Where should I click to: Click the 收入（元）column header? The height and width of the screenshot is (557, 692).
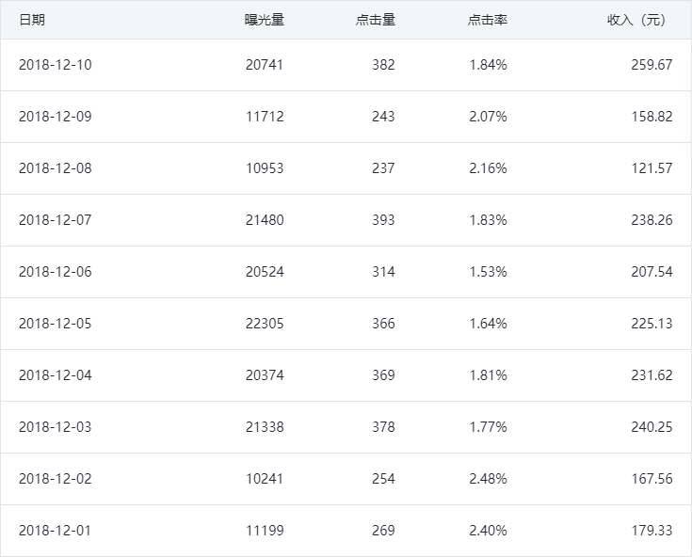pos(639,20)
